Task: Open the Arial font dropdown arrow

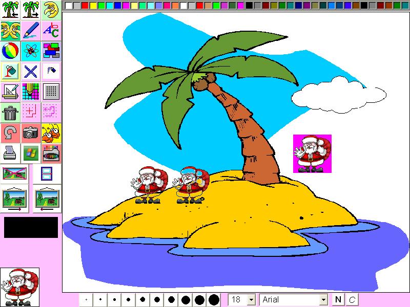Action: point(324,300)
